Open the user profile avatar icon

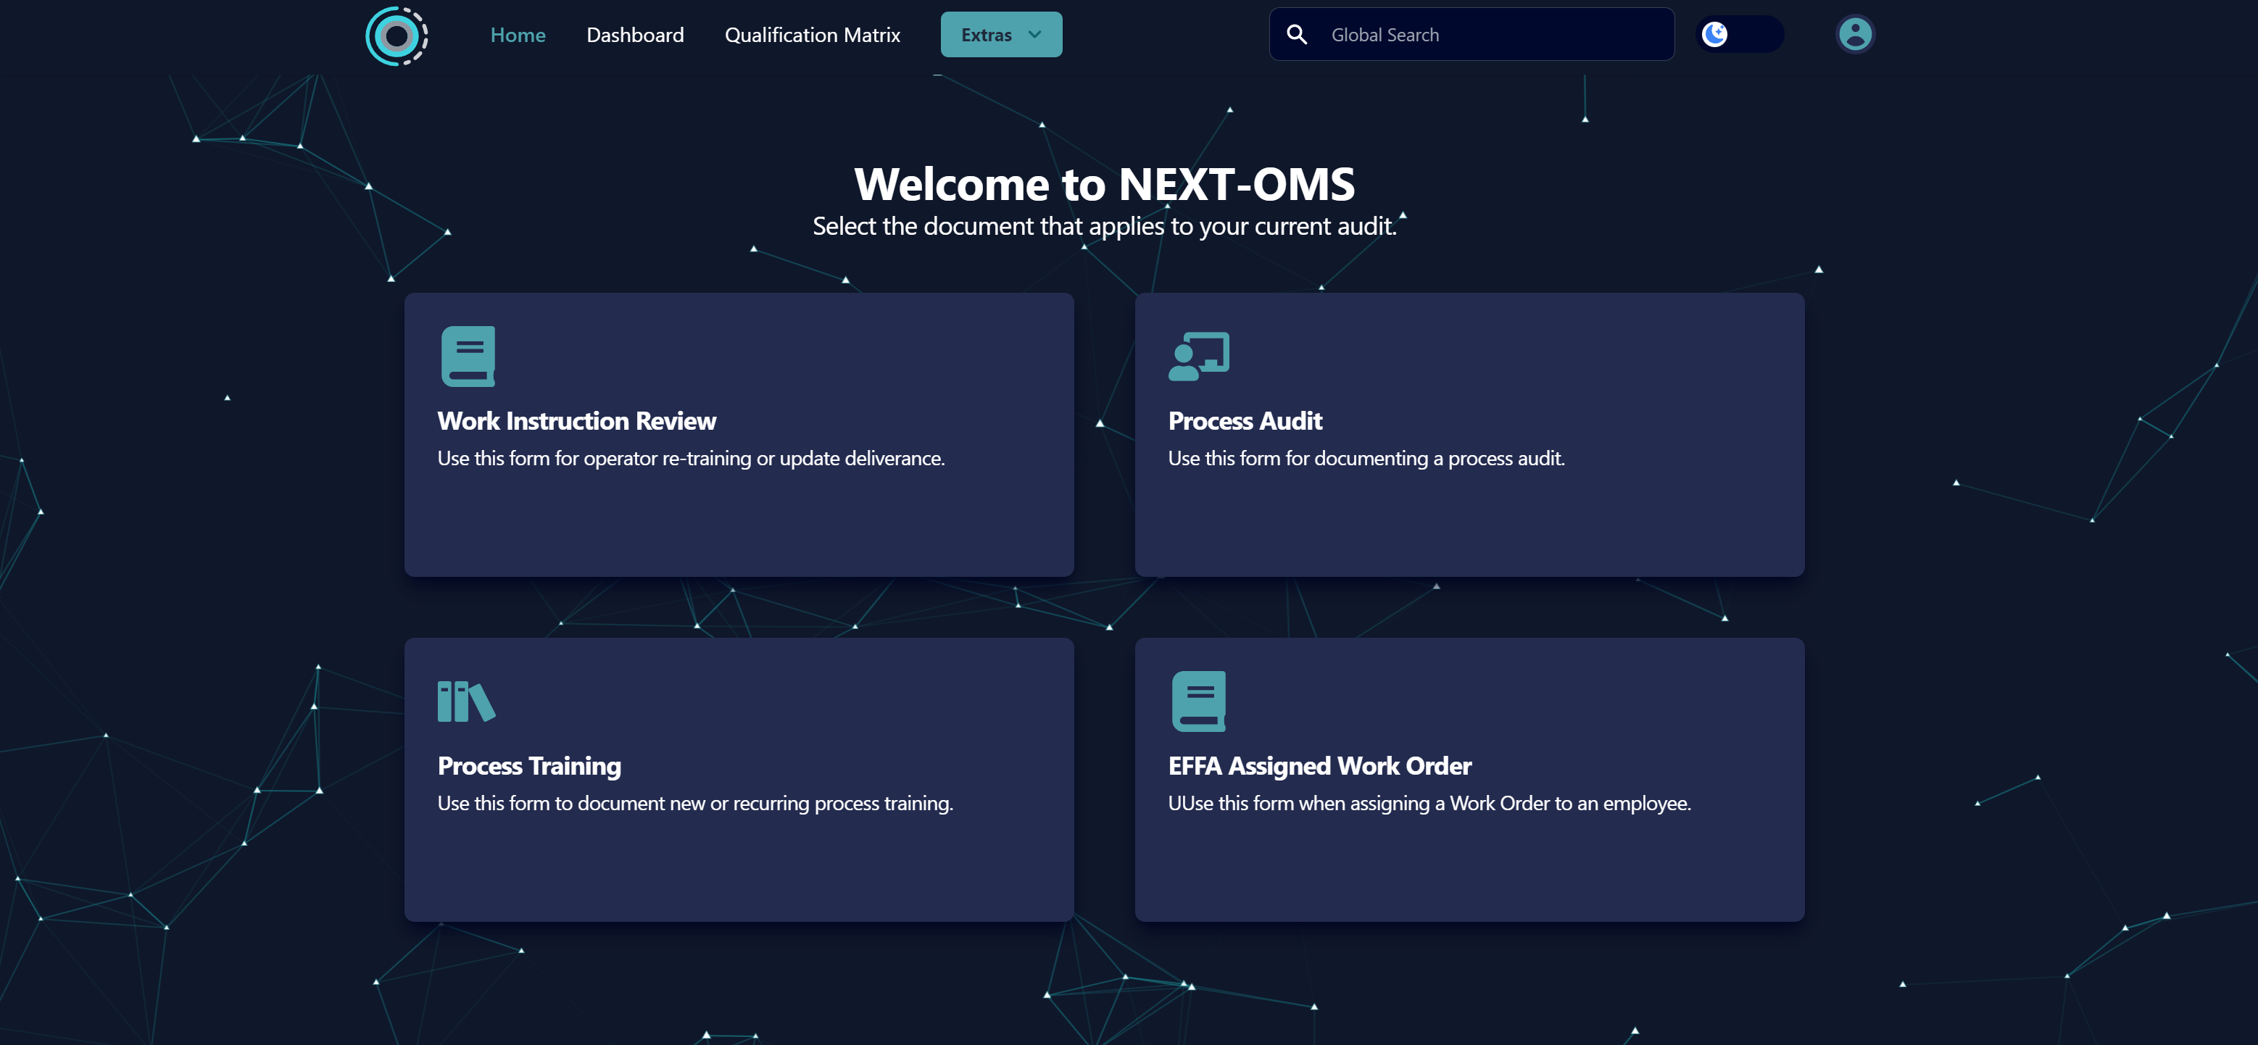pos(1854,35)
